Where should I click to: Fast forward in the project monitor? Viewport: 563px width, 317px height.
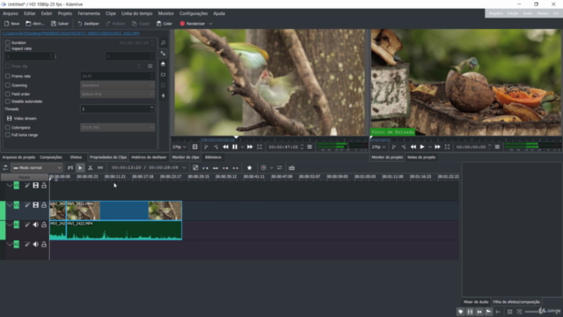coord(437,147)
